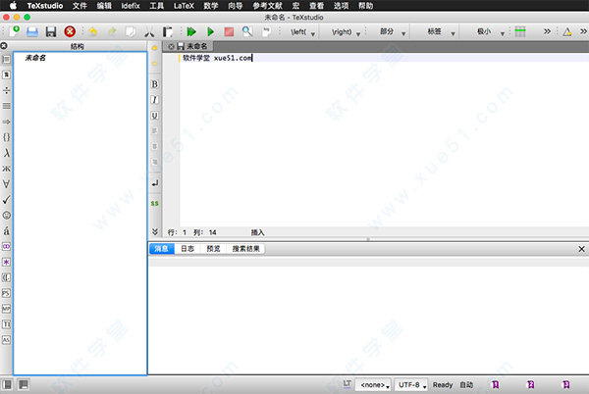Open the infinity special symbols panel
The width and height of the screenshot is (589, 394).
coord(7,246)
